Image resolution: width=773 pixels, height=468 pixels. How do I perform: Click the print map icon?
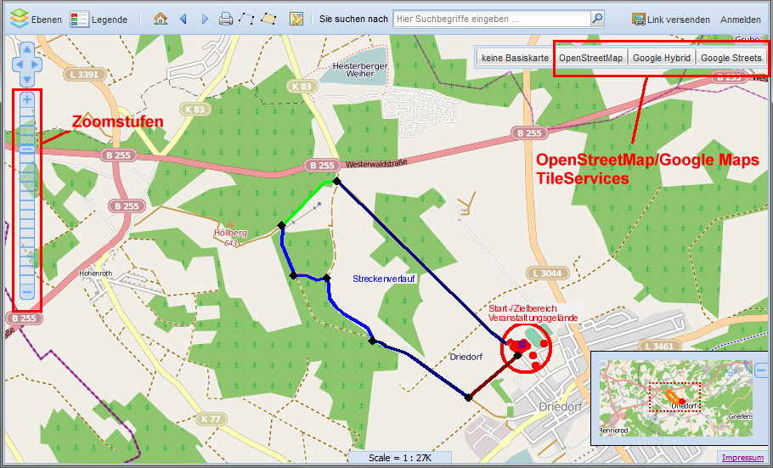[226, 19]
